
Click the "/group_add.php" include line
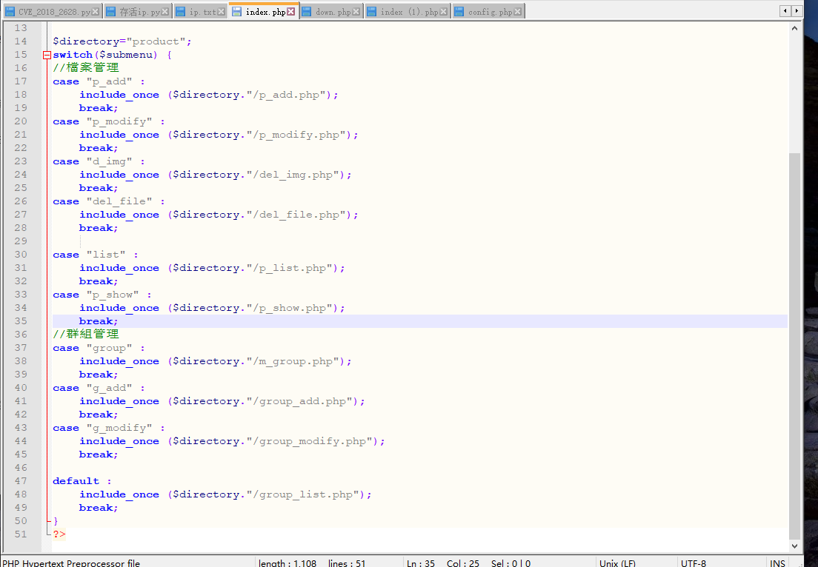[x=222, y=401]
